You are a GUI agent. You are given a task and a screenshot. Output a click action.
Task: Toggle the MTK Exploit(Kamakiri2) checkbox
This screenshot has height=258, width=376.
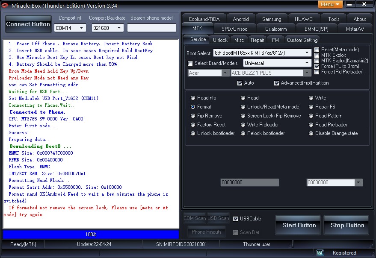click(317, 61)
